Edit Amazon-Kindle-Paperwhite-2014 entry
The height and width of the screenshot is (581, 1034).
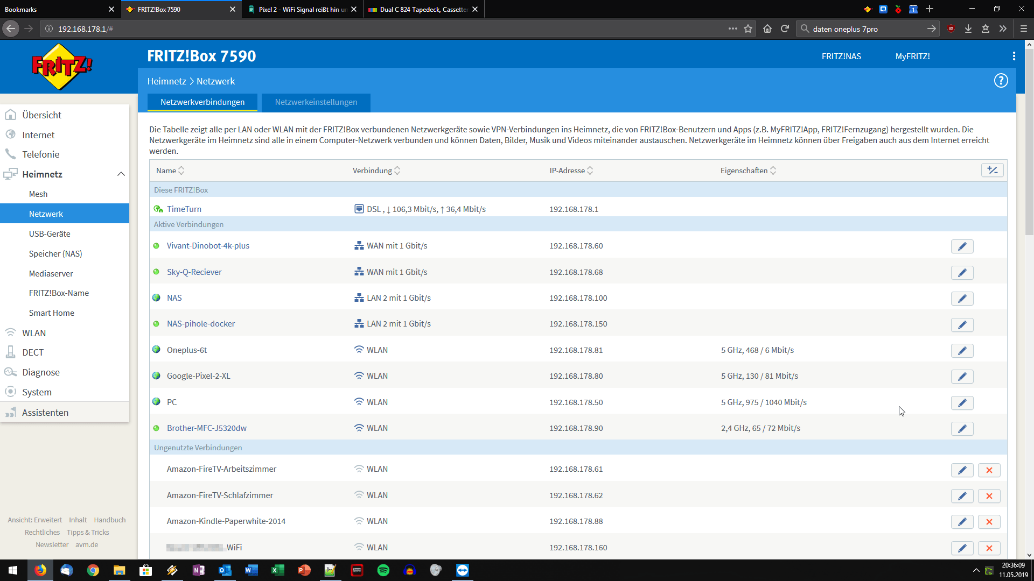pyautogui.click(x=962, y=522)
